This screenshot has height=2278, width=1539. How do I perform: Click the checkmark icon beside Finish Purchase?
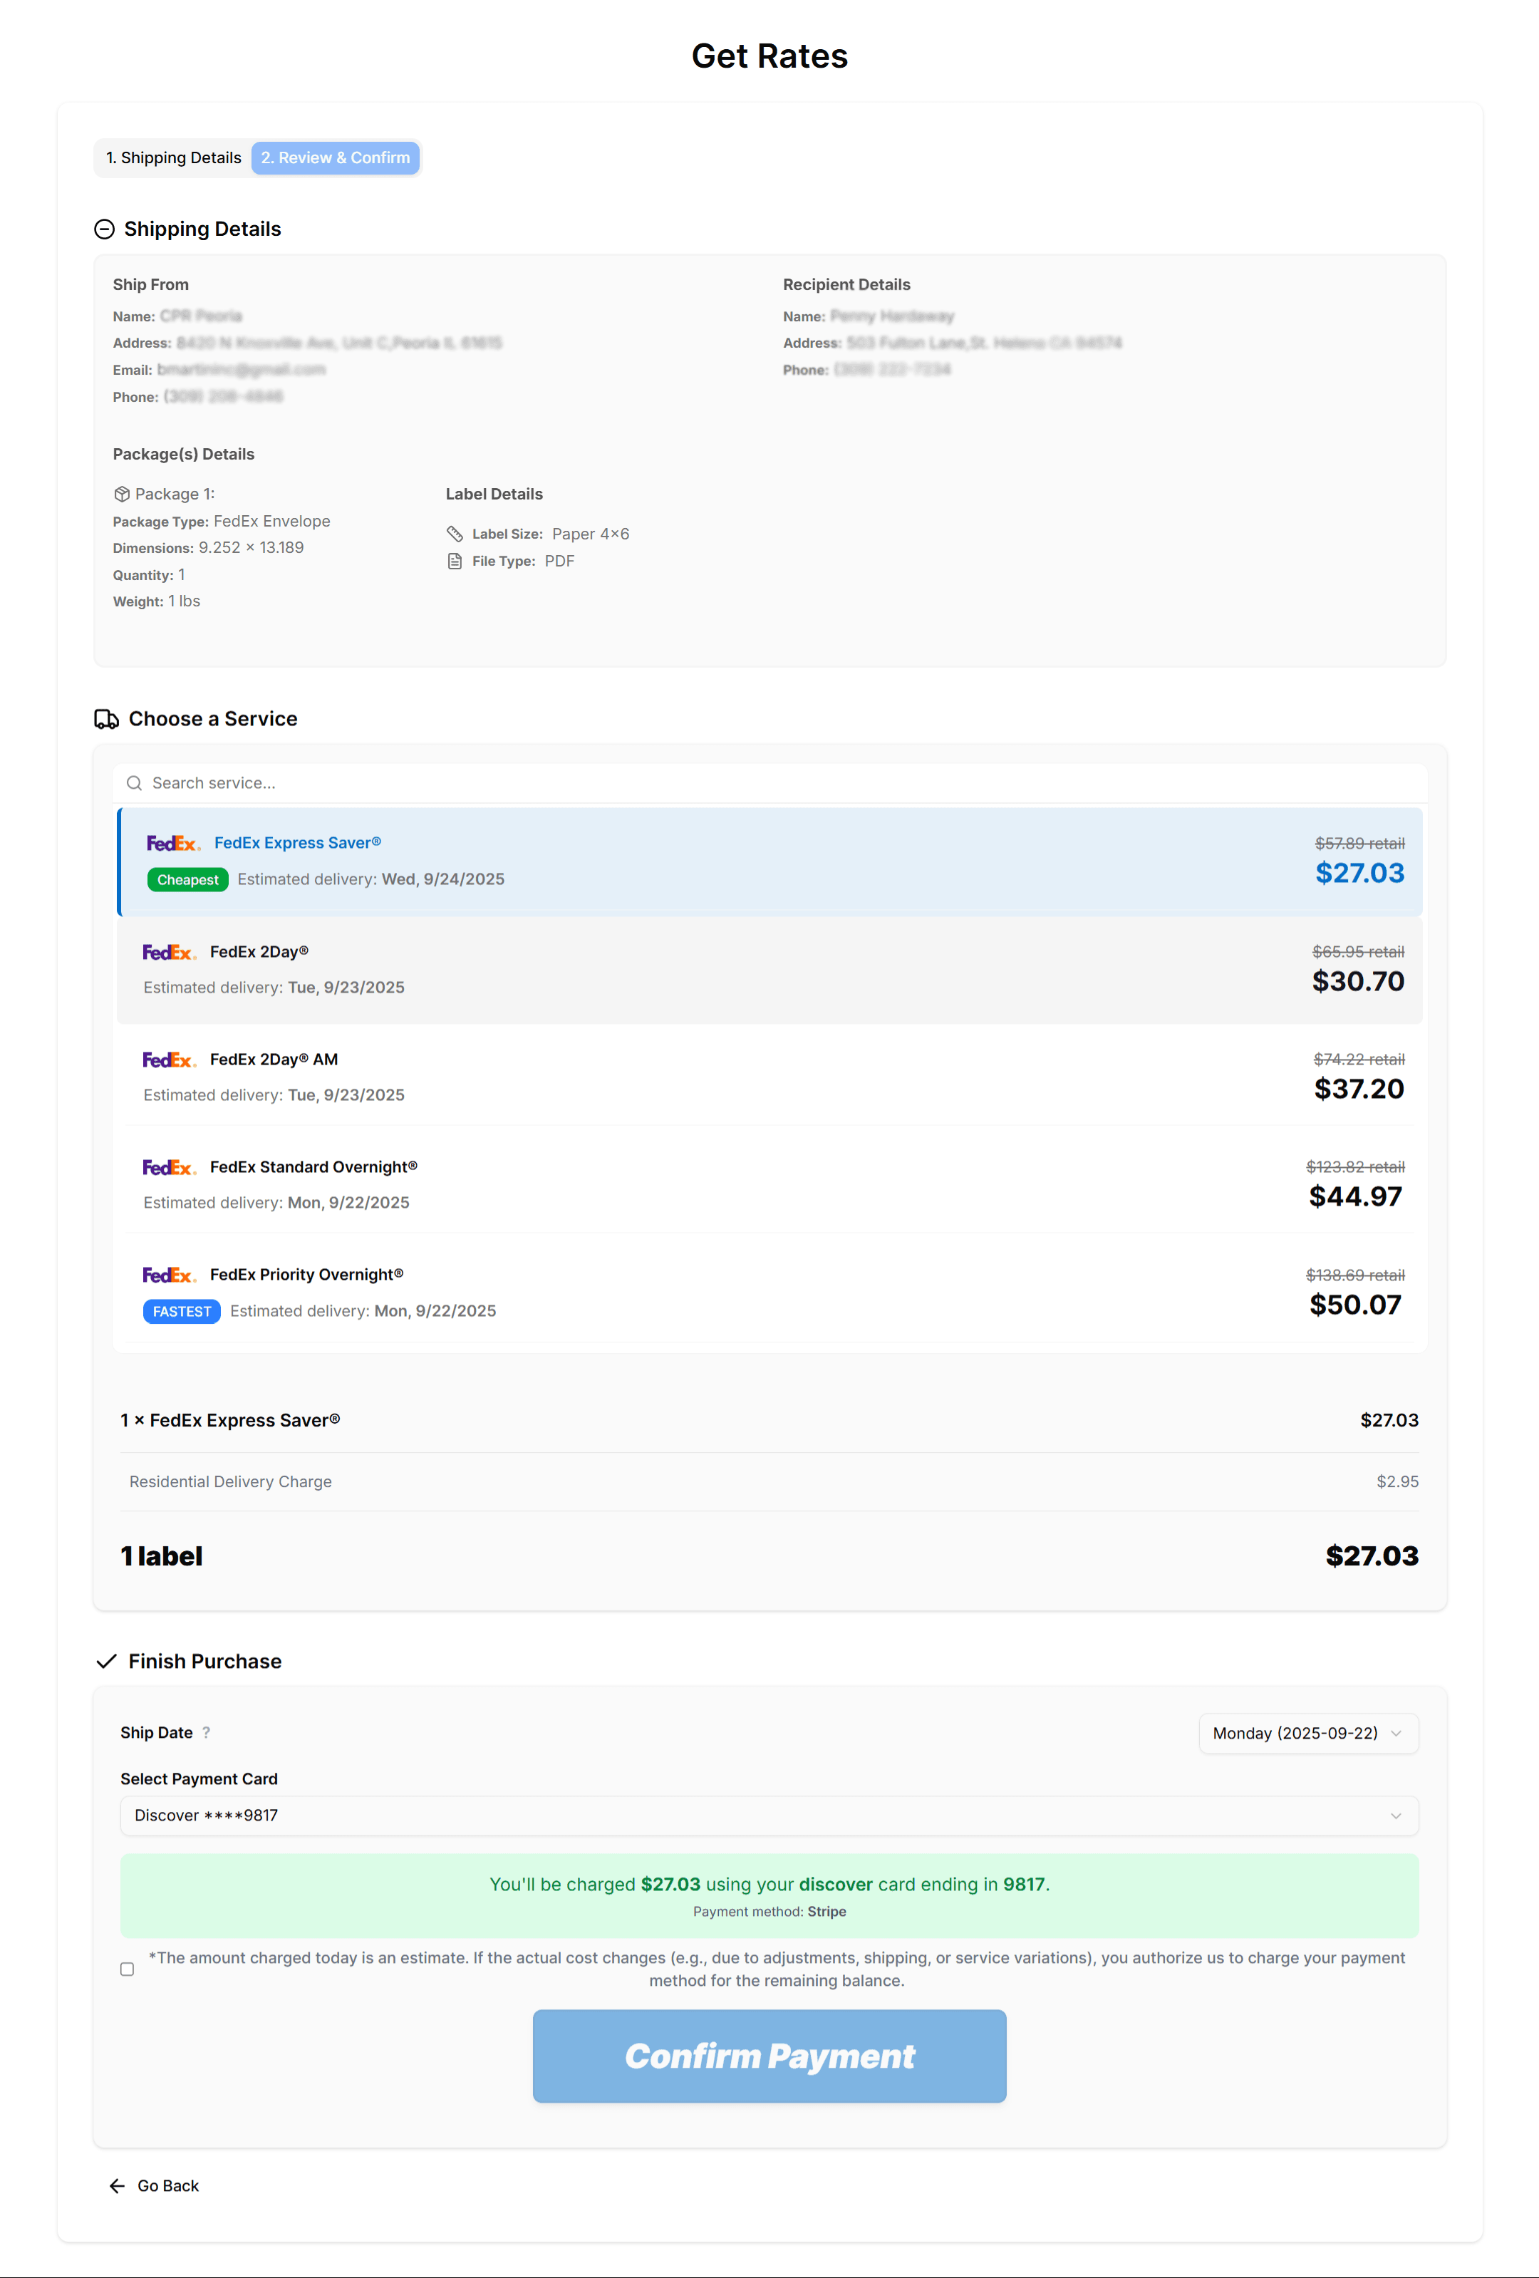(106, 1662)
